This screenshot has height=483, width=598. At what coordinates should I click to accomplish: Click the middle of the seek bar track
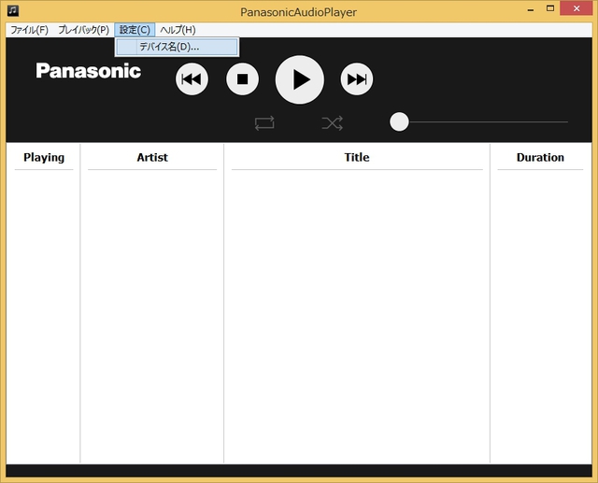484,121
